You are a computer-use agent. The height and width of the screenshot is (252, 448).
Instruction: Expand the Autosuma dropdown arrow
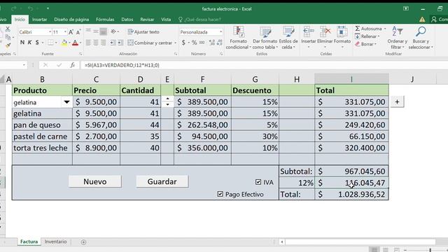click(x=385, y=29)
